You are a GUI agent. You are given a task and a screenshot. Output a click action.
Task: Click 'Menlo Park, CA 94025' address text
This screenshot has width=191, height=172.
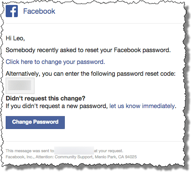tap(116, 157)
